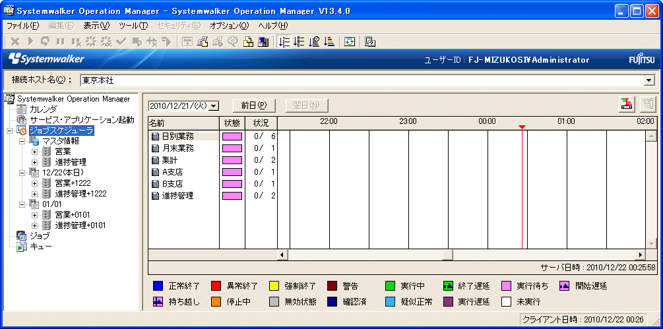Screen dimensions: 663x329
Task: Click the grayed X cancel toolbar icon
Action: click(15, 42)
